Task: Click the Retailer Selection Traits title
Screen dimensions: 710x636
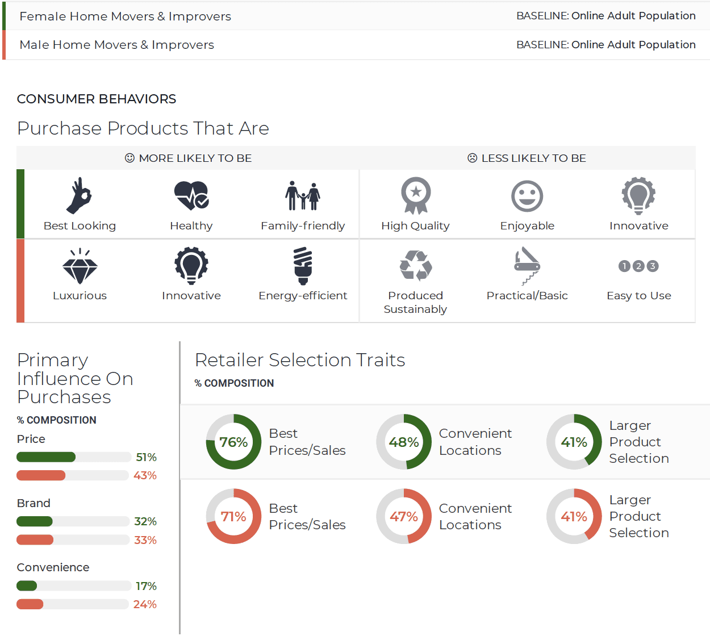Action: [300, 360]
